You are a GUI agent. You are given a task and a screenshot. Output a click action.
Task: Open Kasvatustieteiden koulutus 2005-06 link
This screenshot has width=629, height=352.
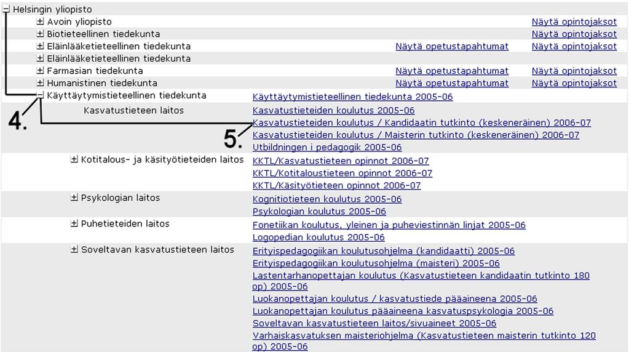coord(333,110)
